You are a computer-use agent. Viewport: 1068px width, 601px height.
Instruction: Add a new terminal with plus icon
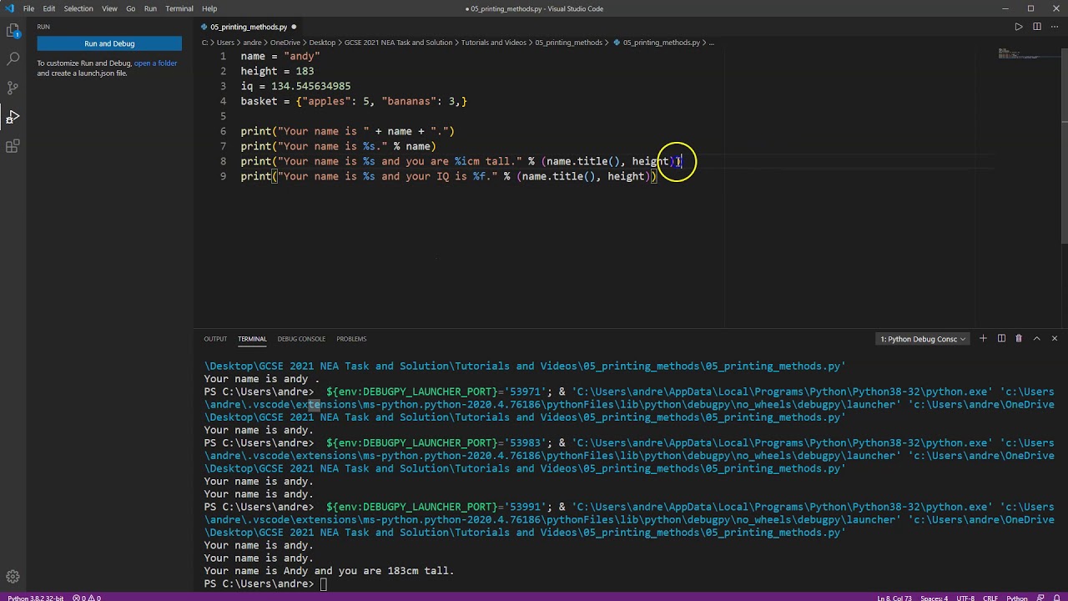[983, 339]
